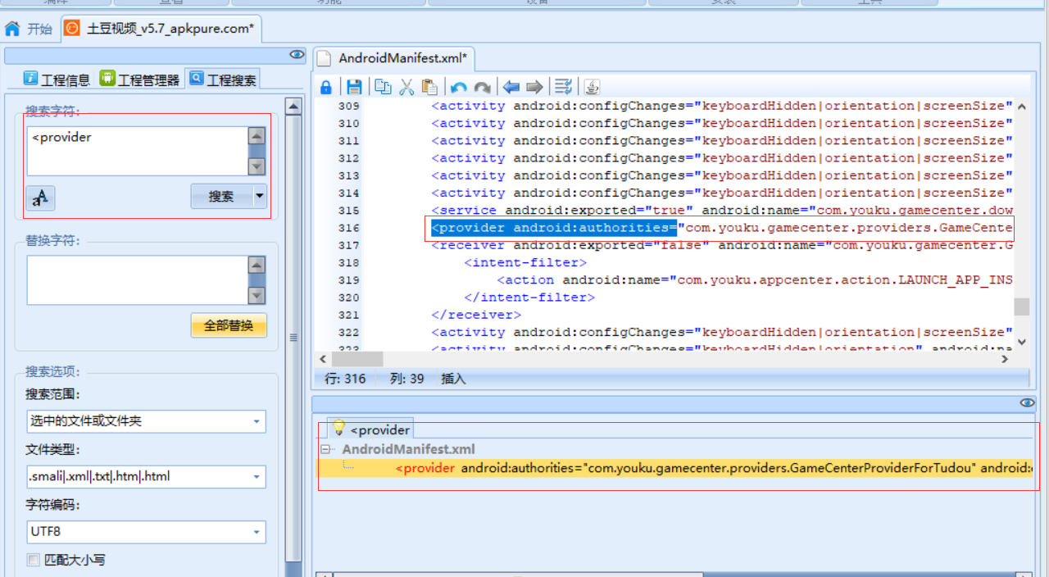The height and width of the screenshot is (577, 1049).
Task: Click the navigate back blue arrow icon
Action: 512,86
